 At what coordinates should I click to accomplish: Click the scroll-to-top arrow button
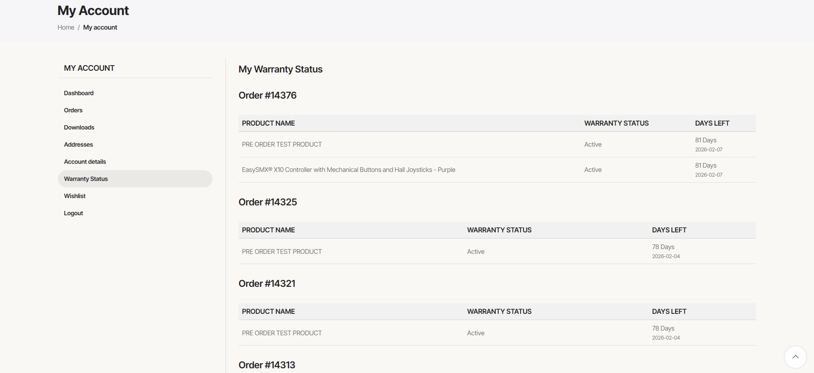(795, 357)
